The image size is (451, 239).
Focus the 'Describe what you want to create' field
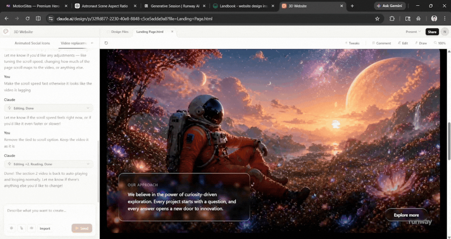pos(49,210)
